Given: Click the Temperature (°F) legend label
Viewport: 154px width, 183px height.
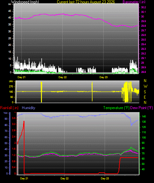Looking at the screenshot, I should (x=116, y=108).
